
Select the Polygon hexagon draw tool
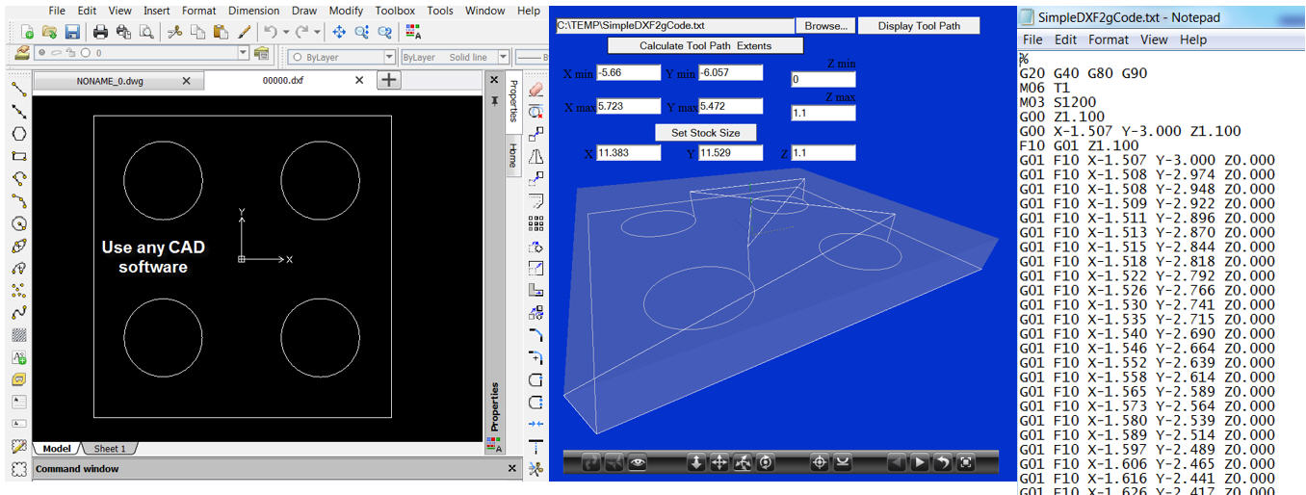(x=18, y=134)
